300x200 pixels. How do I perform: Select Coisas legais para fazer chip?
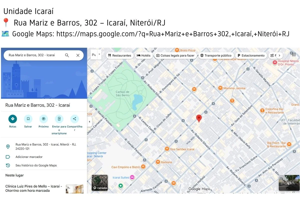point(175,55)
